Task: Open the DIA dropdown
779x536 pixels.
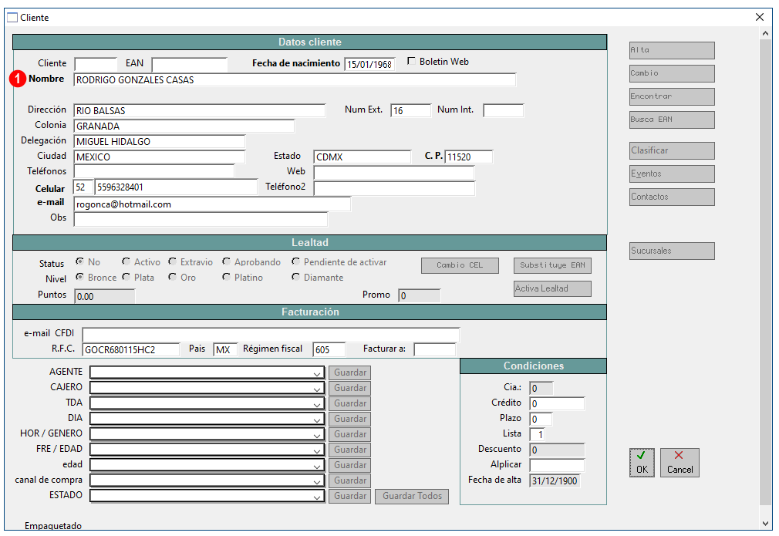Action: [207, 419]
